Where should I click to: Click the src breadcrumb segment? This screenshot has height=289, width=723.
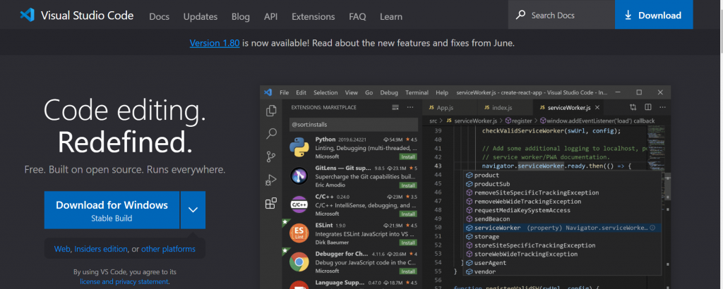(x=433, y=121)
